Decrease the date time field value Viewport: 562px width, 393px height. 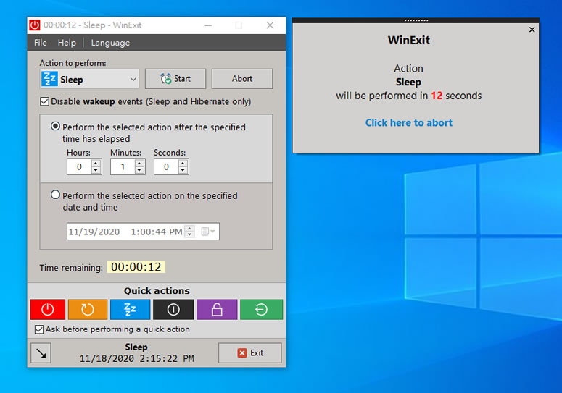click(189, 235)
